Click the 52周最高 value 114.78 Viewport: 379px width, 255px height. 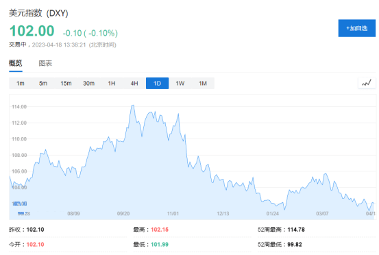296,230
